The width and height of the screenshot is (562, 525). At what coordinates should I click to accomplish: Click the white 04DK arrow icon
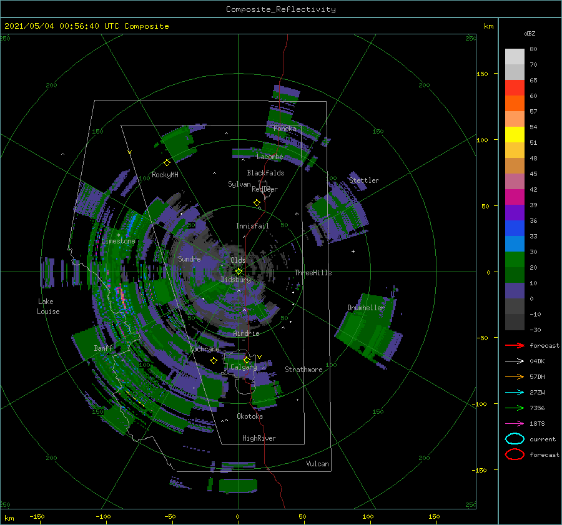(x=515, y=361)
